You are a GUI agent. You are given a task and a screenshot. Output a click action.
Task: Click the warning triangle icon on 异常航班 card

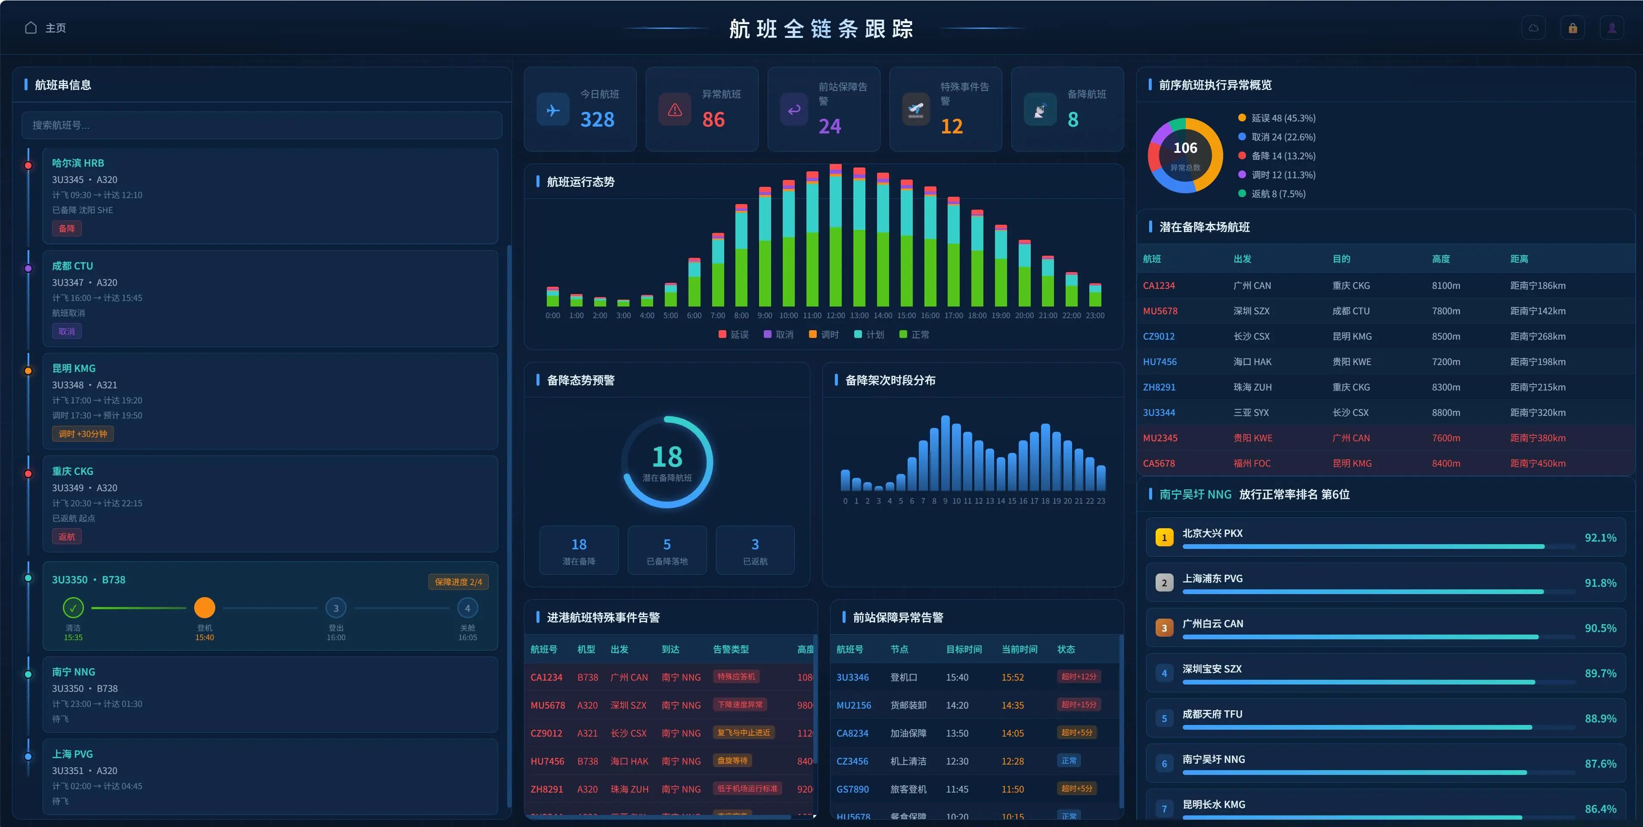pos(675,110)
